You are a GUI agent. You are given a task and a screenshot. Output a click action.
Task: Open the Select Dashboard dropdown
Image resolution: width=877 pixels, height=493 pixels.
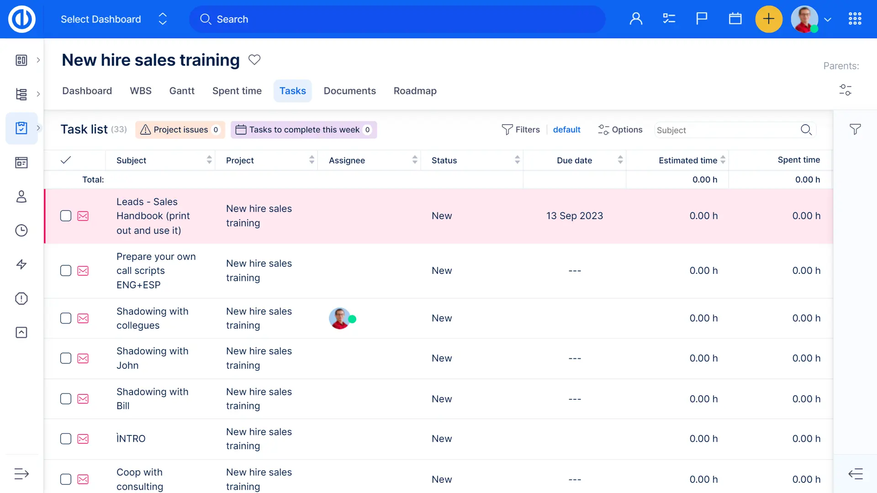pos(114,19)
